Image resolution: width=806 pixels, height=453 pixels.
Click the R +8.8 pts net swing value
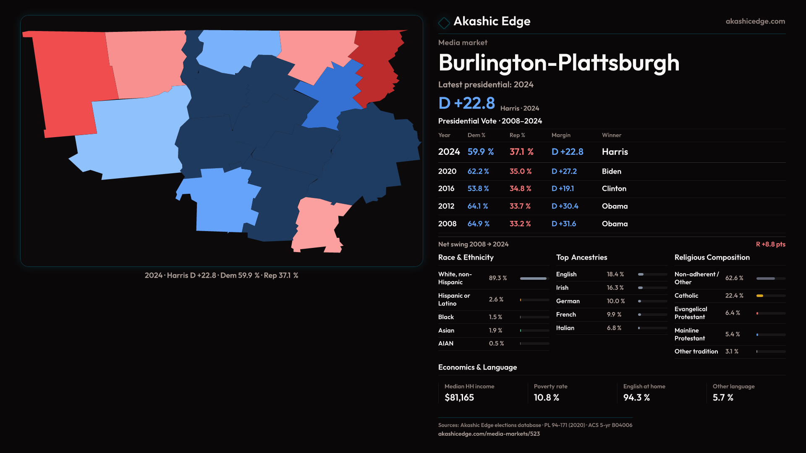pyautogui.click(x=770, y=244)
